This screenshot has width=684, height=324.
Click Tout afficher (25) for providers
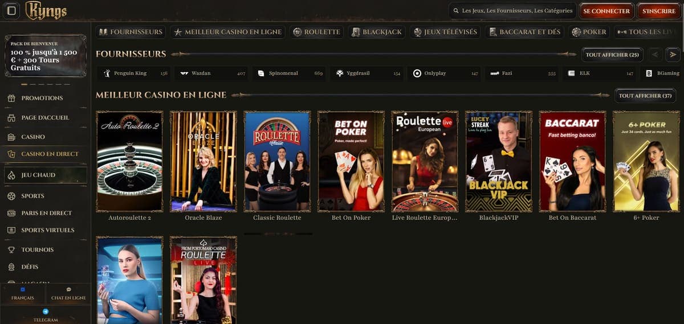click(x=612, y=55)
